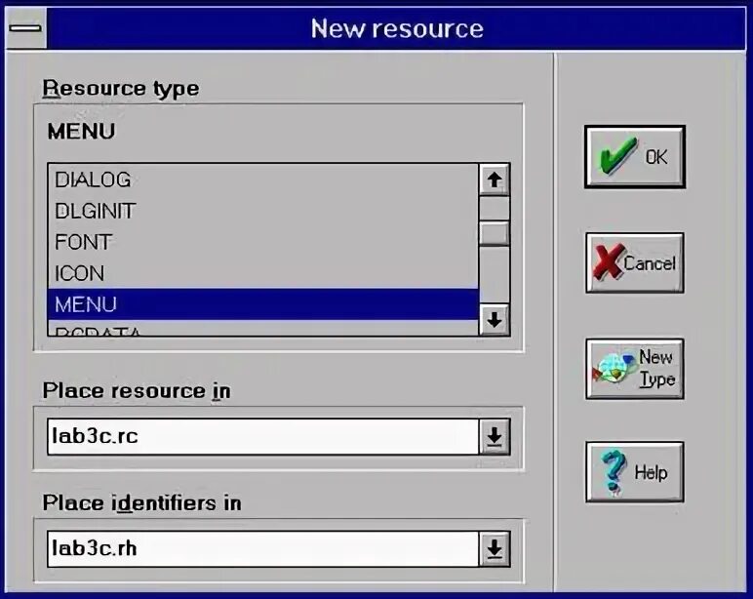Viewport: 753px width, 599px height.
Task: Select DIALOG in the resource type list
Action: pos(263,180)
